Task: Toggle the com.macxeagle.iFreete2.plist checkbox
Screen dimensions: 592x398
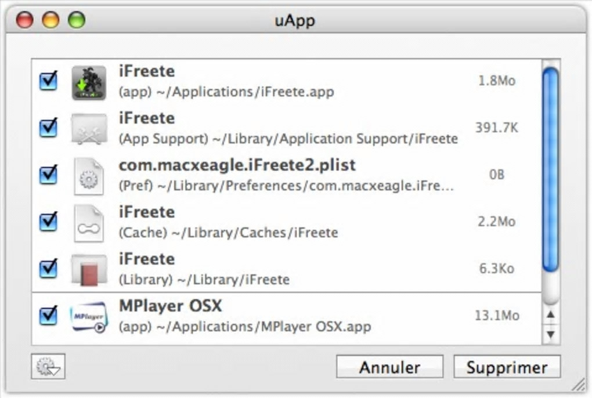Action: (49, 174)
